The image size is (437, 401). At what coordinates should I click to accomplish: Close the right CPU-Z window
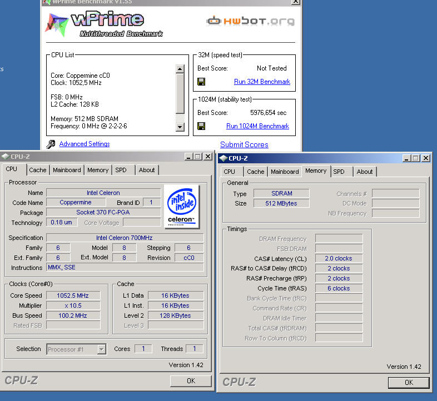(426, 158)
